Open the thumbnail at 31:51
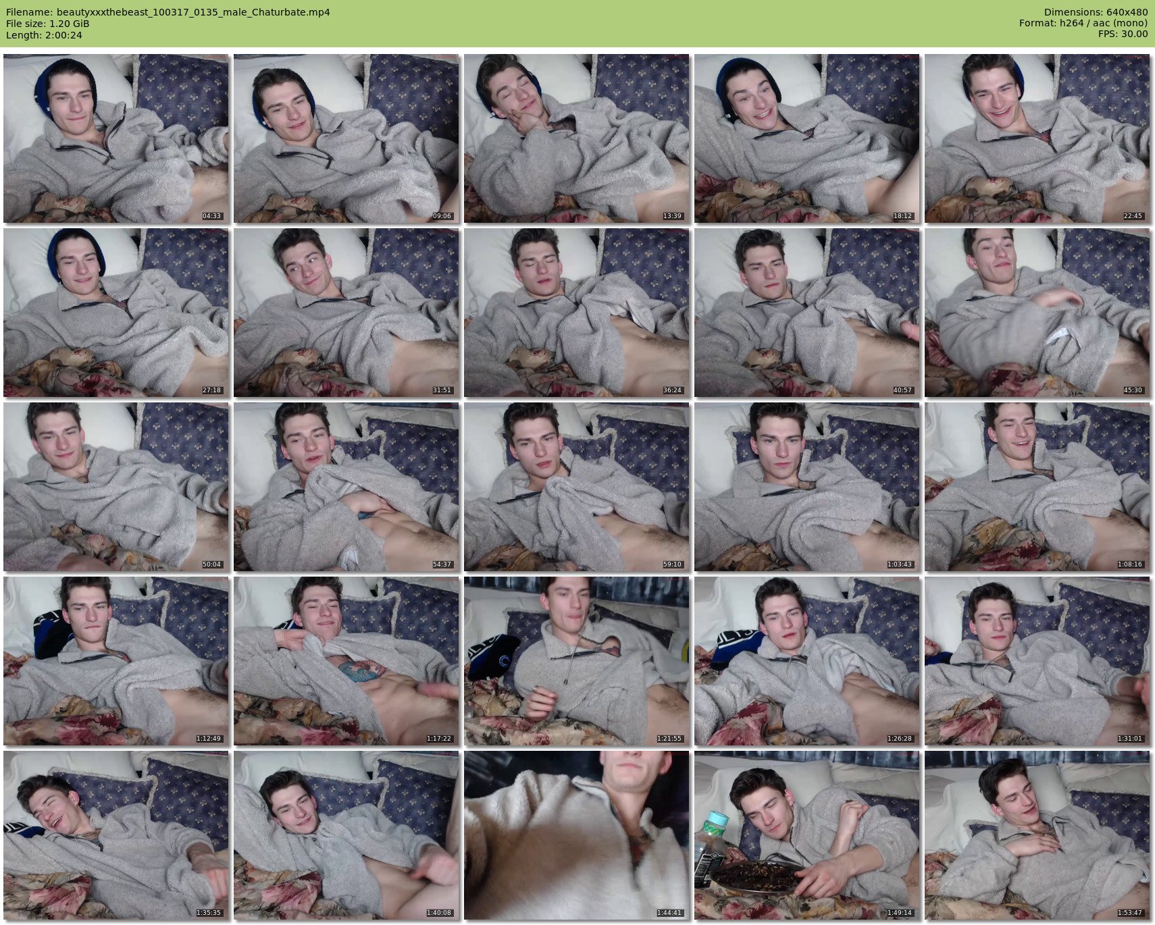The height and width of the screenshot is (925, 1155). 346,313
